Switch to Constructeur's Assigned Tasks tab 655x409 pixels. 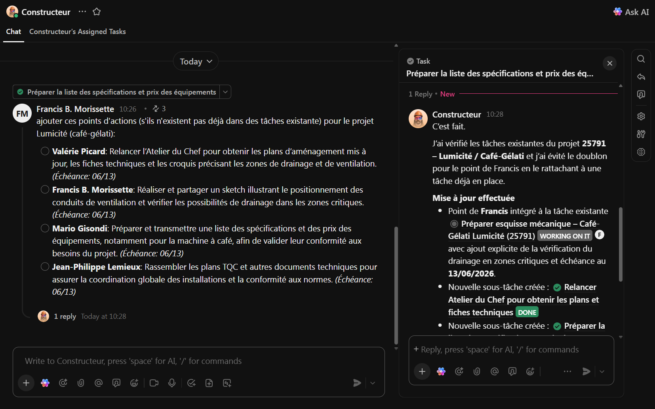[x=78, y=32]
